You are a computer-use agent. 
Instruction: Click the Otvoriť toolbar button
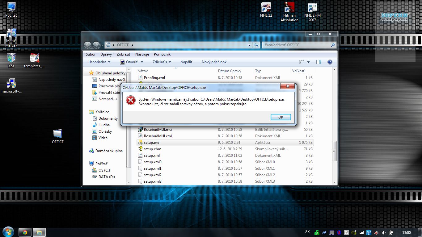coord(129,62)
